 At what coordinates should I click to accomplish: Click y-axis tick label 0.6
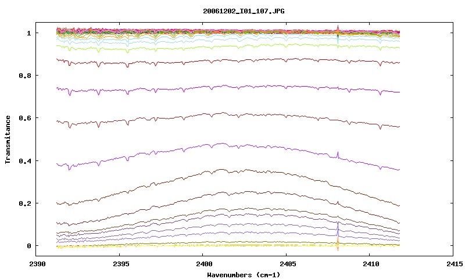pos(25,118)
